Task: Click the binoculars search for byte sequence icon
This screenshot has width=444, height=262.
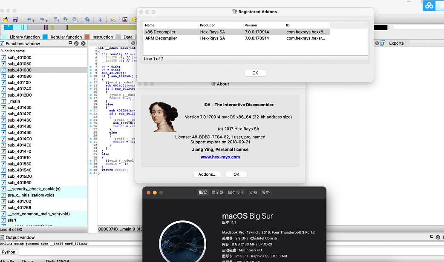Action: click(75, 20)
